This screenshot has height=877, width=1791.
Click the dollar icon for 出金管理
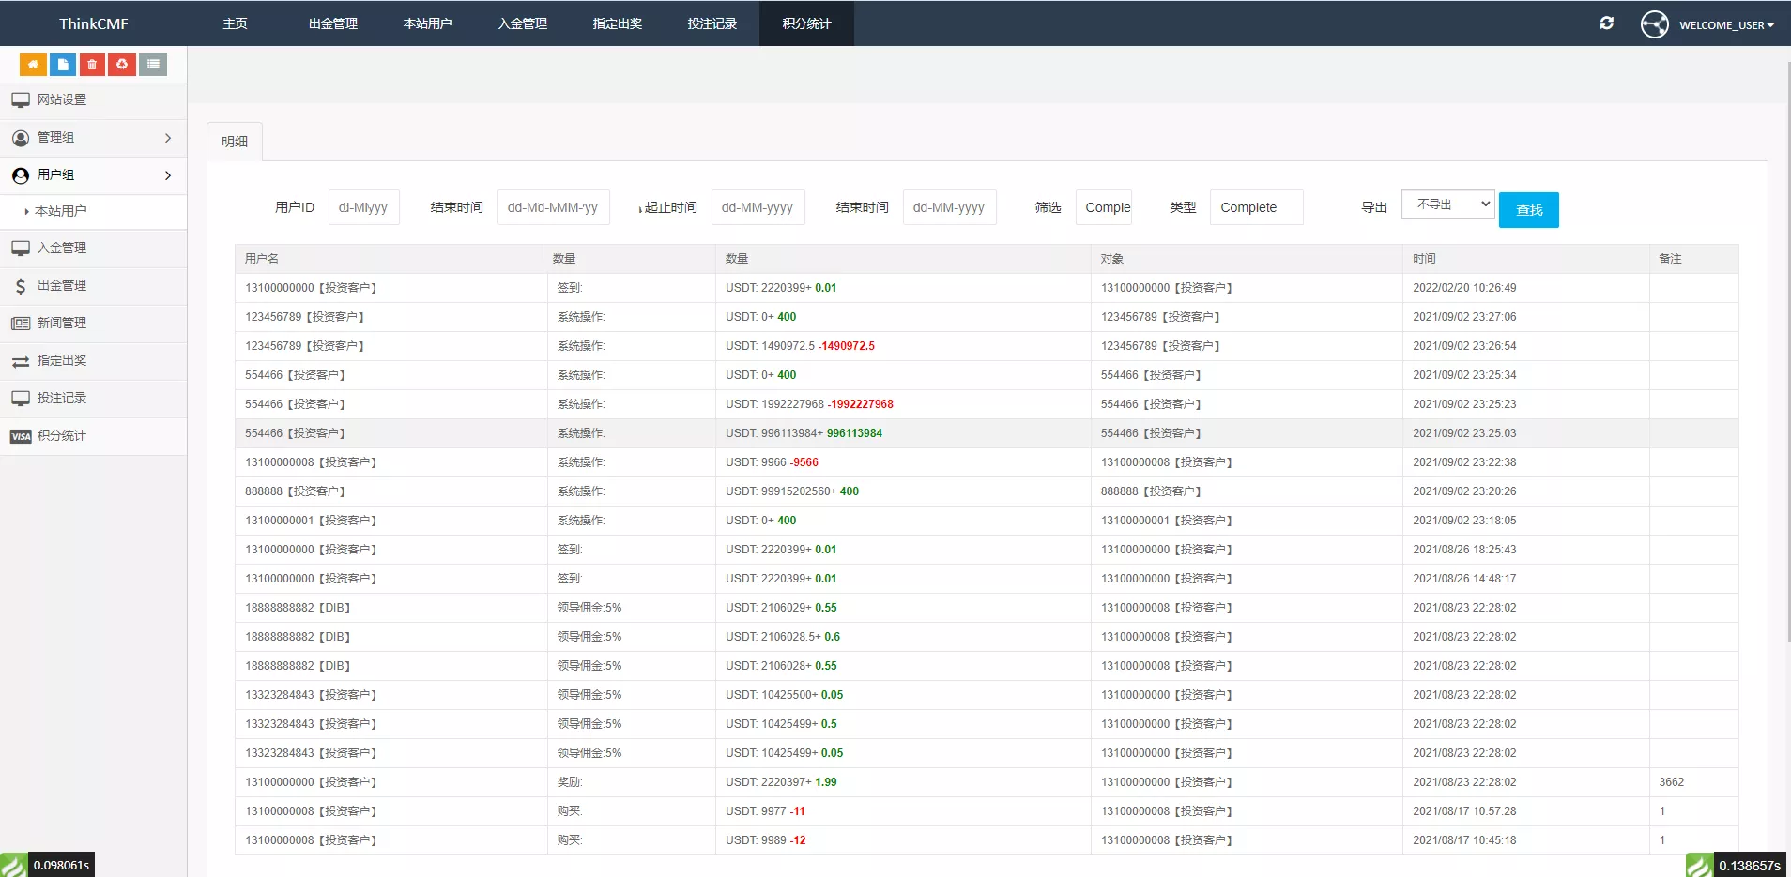pos(21,286)
